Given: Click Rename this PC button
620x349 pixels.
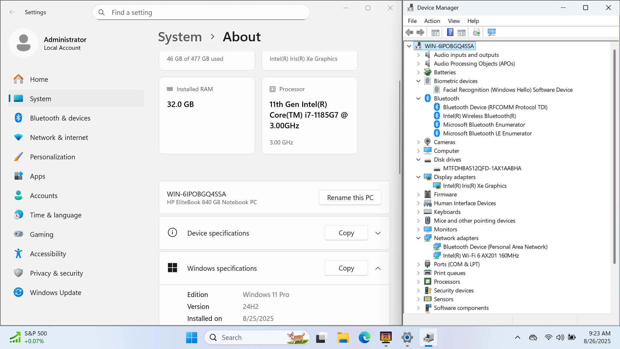Looking at the screenshot, I should [x=350, y=197].
